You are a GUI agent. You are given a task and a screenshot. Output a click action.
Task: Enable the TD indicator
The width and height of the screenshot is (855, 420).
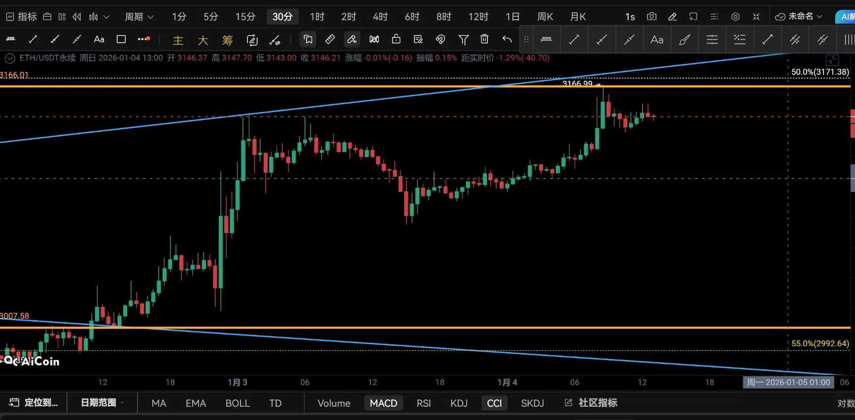(275, 403)
